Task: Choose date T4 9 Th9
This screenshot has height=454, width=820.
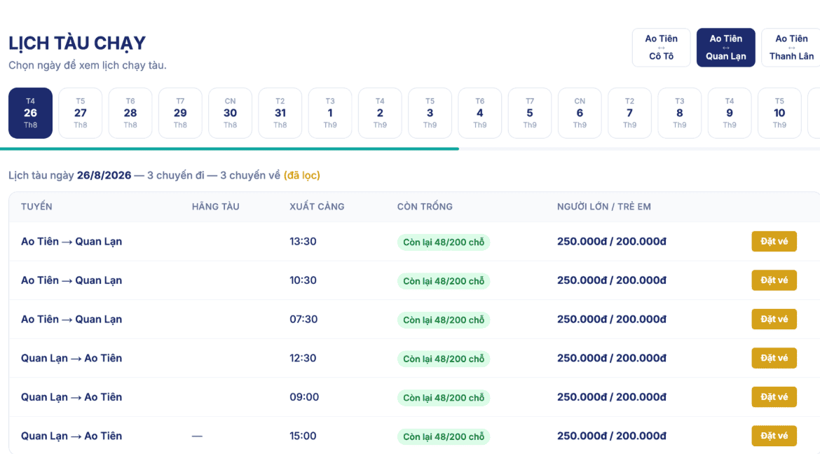Action: 730,113
